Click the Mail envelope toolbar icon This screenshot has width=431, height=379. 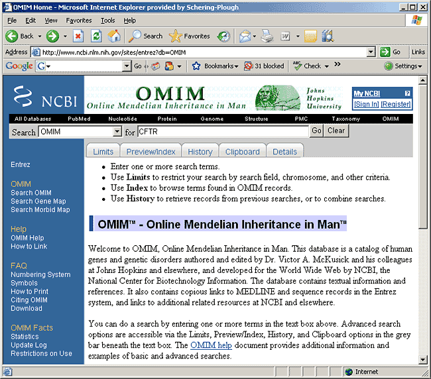(245, 36)
